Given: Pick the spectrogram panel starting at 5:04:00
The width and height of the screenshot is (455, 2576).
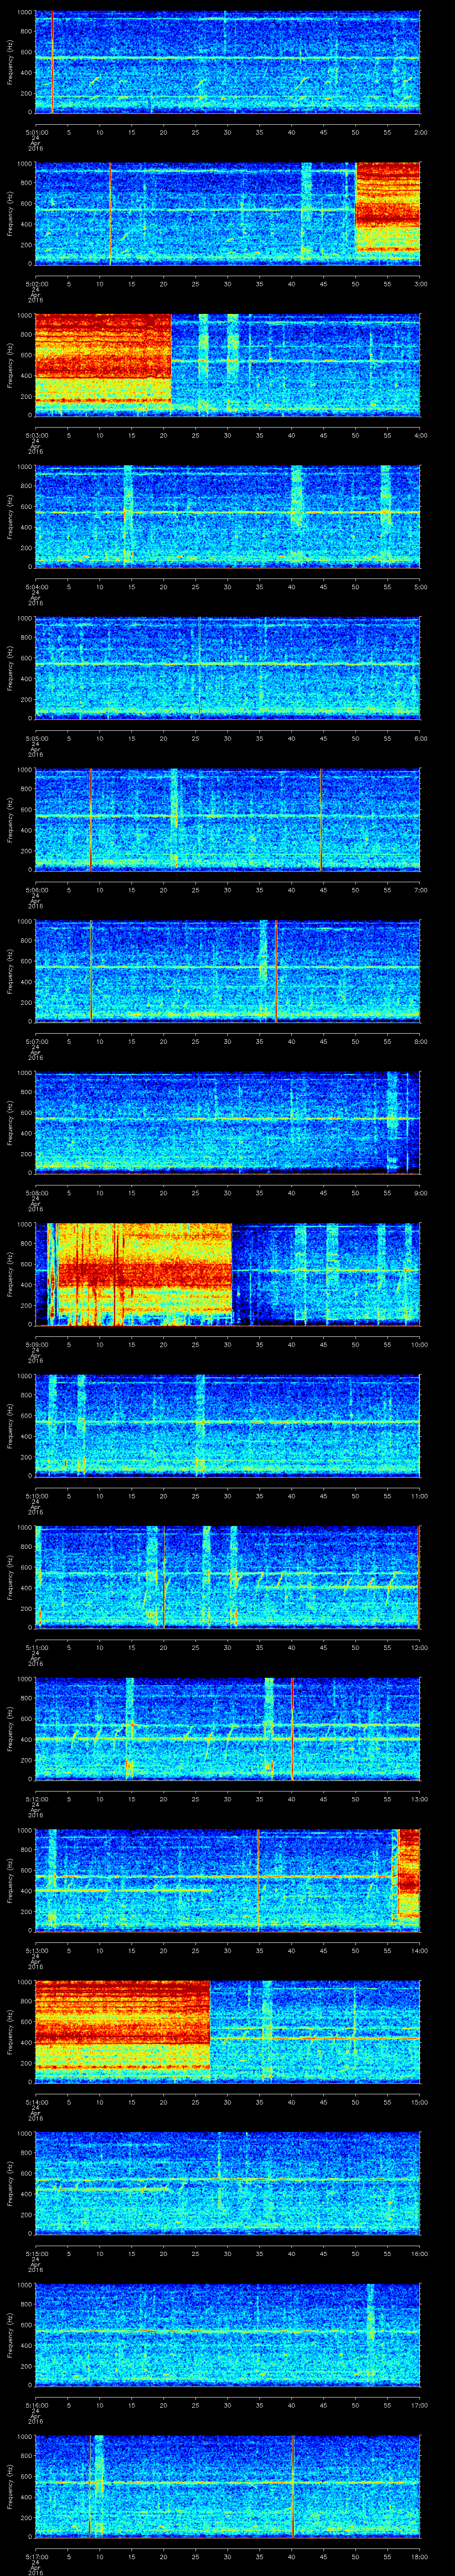Looking at the screenshot, I should (227, 516).
